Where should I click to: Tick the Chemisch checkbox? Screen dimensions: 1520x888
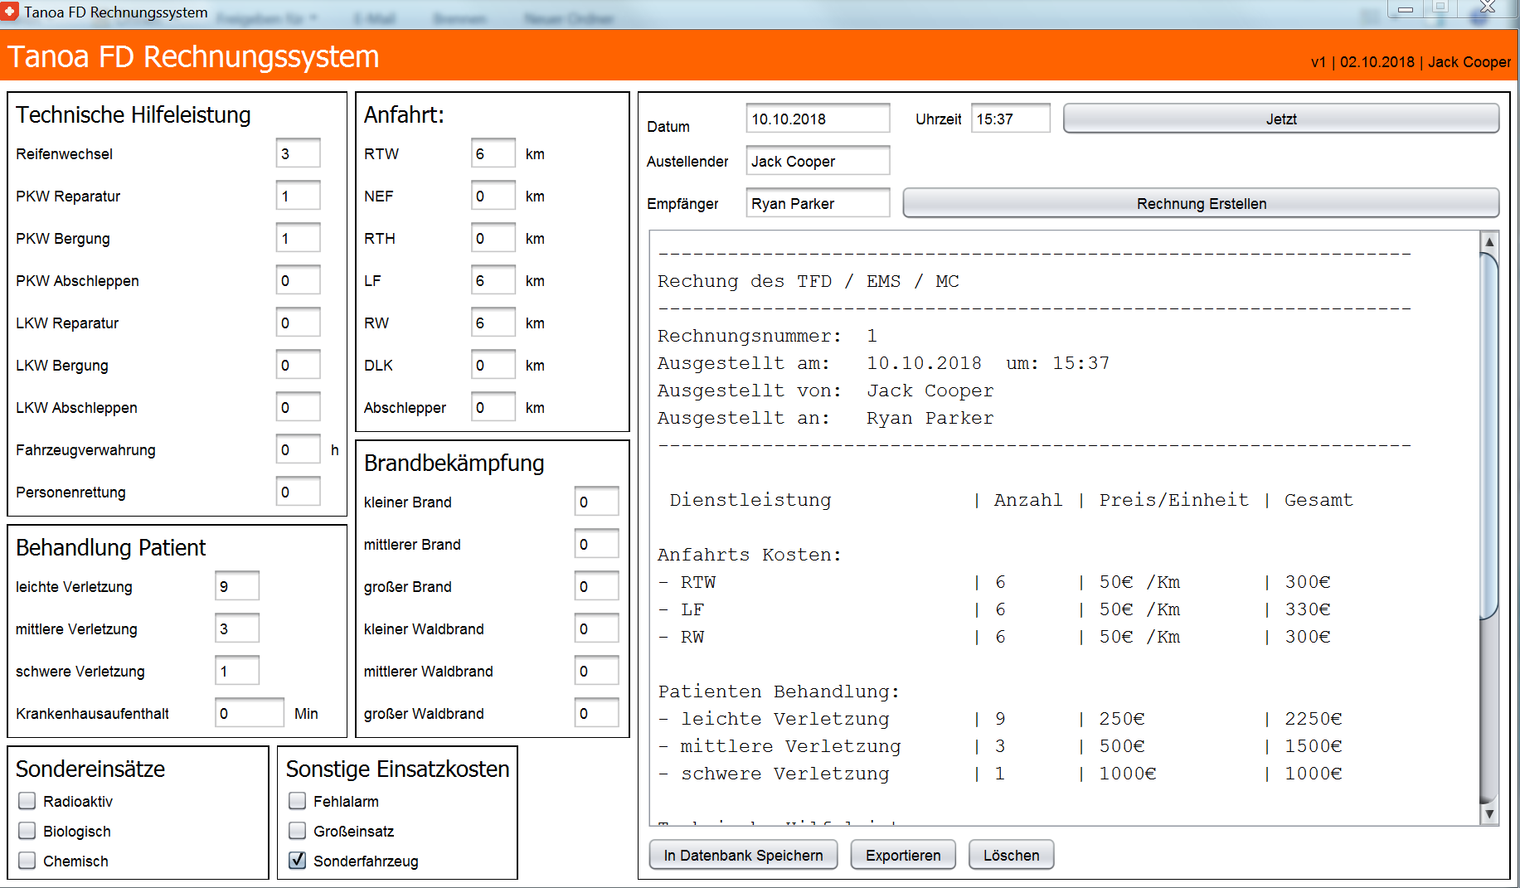tap(27, 861)
